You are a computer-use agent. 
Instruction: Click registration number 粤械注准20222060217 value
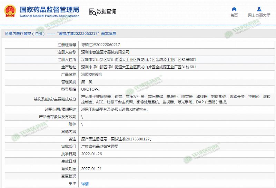(100, 45)
